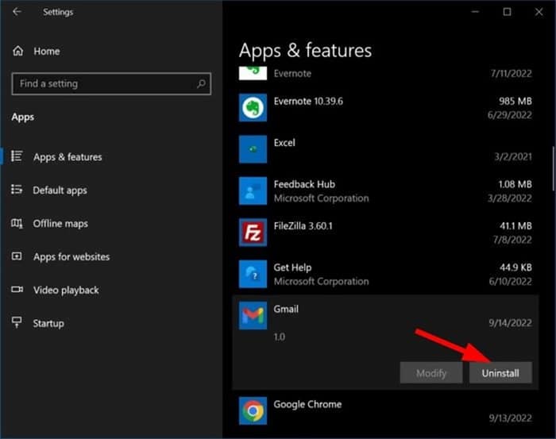Image resolution: width=556 pixels, height=439 pixels.
Task: Open Offline maps settings
Action: [60, 224]
